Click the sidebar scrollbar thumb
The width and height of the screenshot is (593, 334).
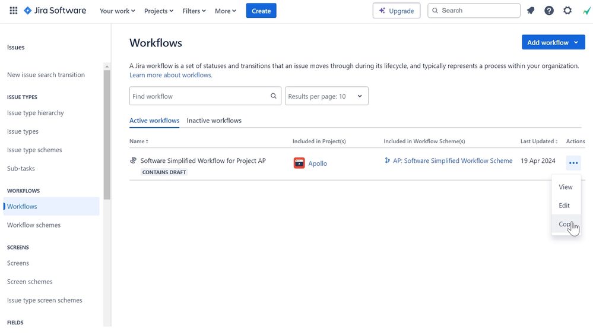pyautogui.click(x=107, y=134)
